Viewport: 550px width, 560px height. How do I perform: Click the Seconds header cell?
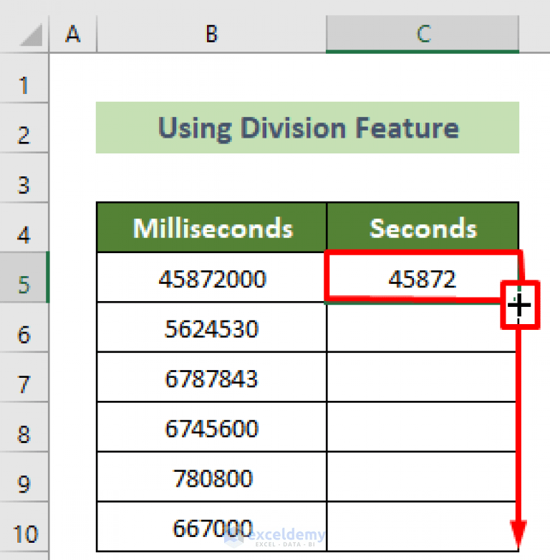click(x=423, y=227)
